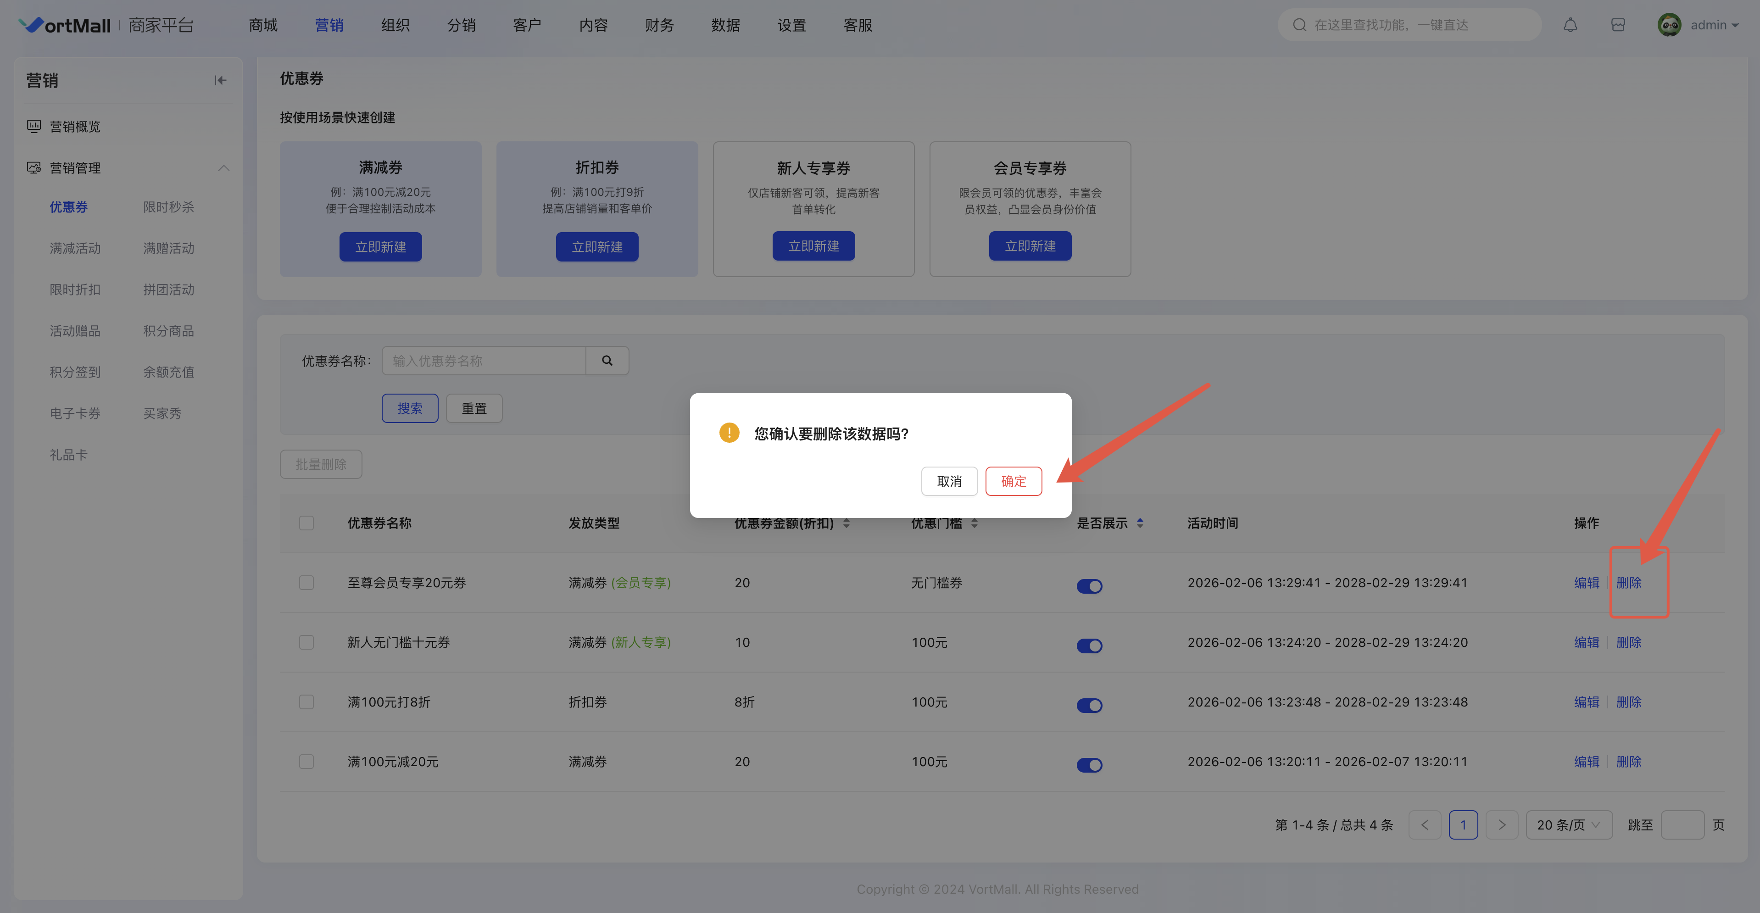Collapse the sidebar with the collapse icon

click(x=220, y=81)
